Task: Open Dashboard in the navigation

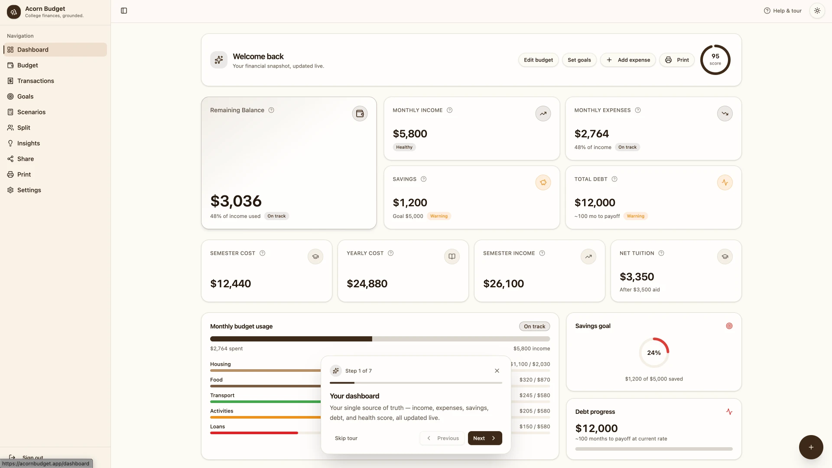Action: point(55,49)
